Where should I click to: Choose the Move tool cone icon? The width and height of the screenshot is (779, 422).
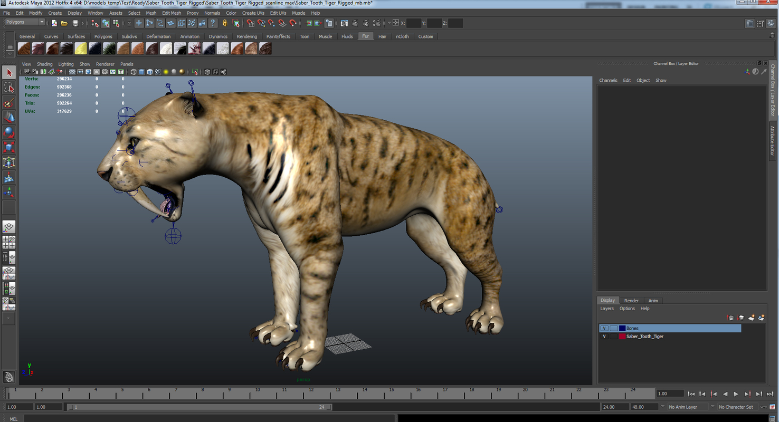(x=9, y=117)
